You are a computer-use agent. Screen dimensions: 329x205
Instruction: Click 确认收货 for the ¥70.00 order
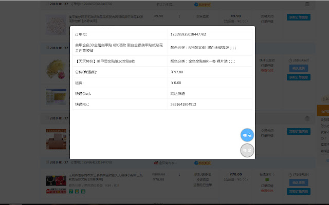coord(299,182)
